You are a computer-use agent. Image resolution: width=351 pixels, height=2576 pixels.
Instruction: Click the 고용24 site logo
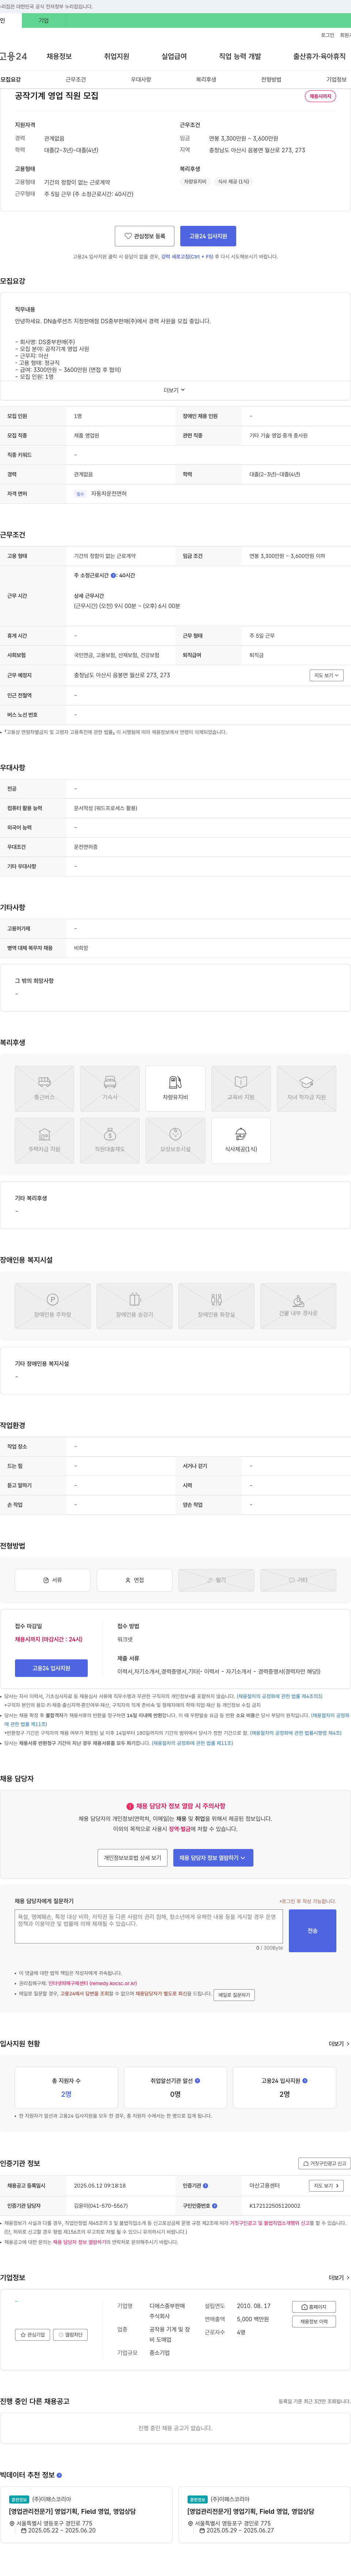point(14,56)
